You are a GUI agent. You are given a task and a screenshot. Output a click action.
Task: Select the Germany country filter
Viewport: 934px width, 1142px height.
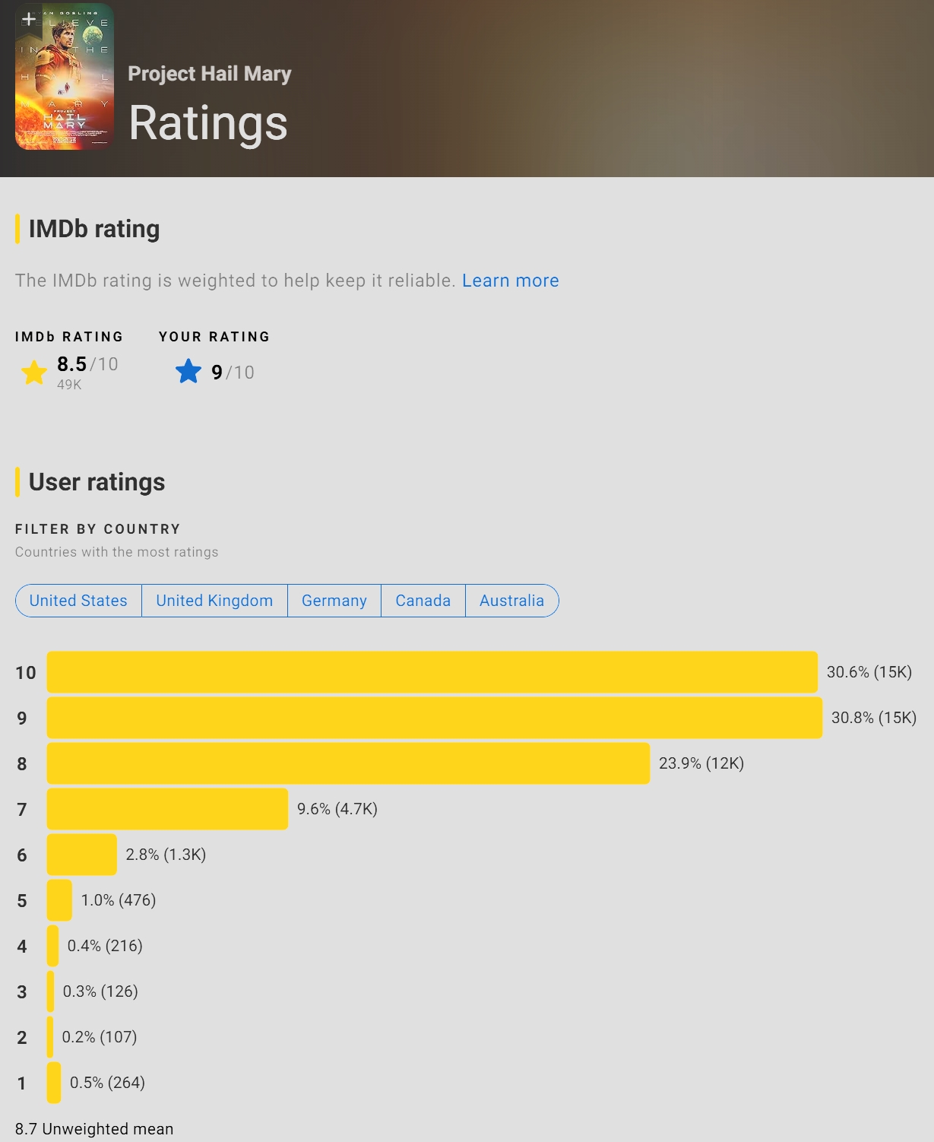pos(334,601)
